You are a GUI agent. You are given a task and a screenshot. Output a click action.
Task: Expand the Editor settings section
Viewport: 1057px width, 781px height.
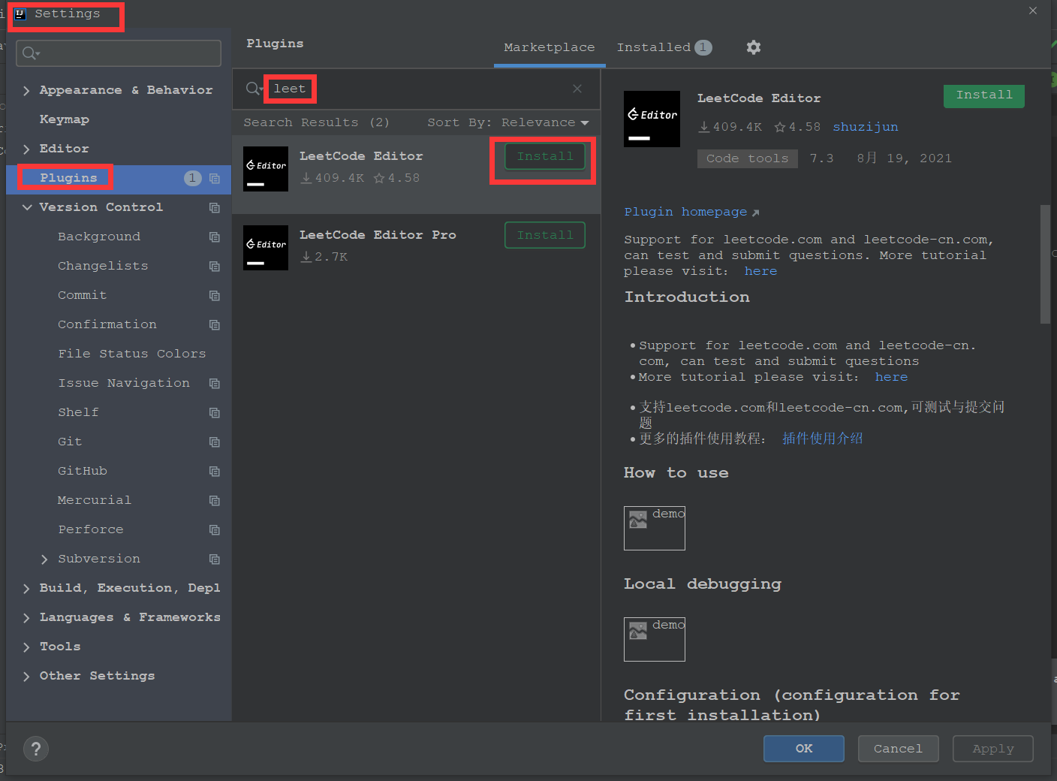(x=26, y=149)
